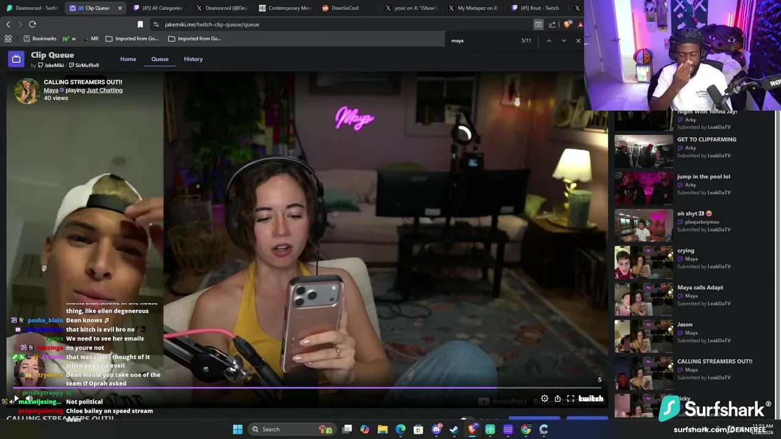Viewport: 781px width, 439px height.
Task: Click the bookmark icon in the address bar
Action: (x=140, y=24)
